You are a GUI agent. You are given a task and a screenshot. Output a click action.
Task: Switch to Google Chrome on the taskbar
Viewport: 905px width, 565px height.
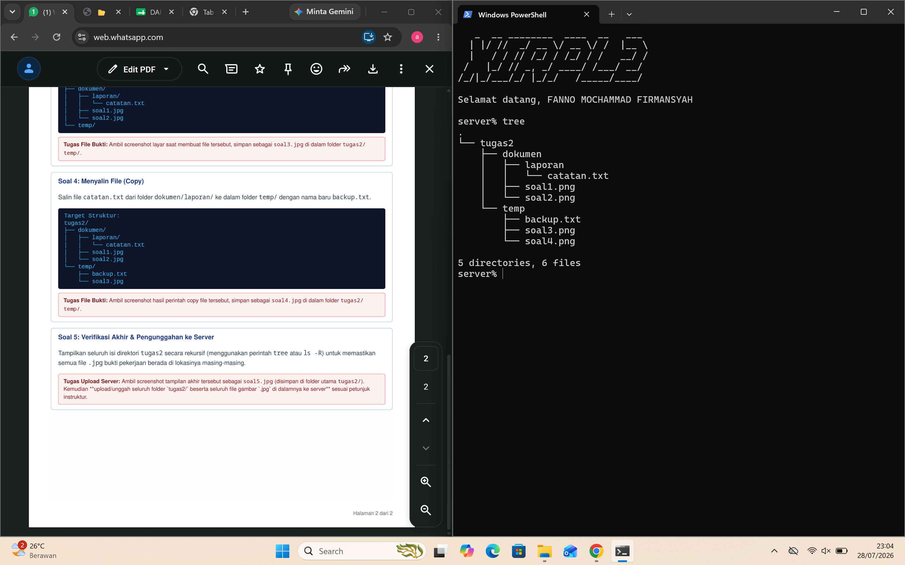[597, 551]
